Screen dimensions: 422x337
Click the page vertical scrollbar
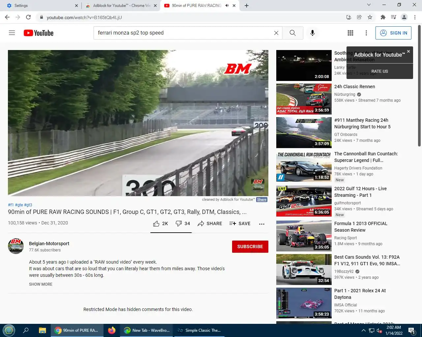pyautogui.click(x=419, y=86)
